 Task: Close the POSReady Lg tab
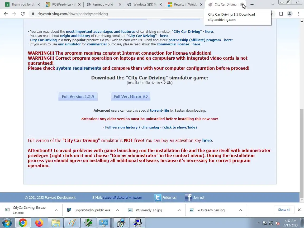click(79, 4)
